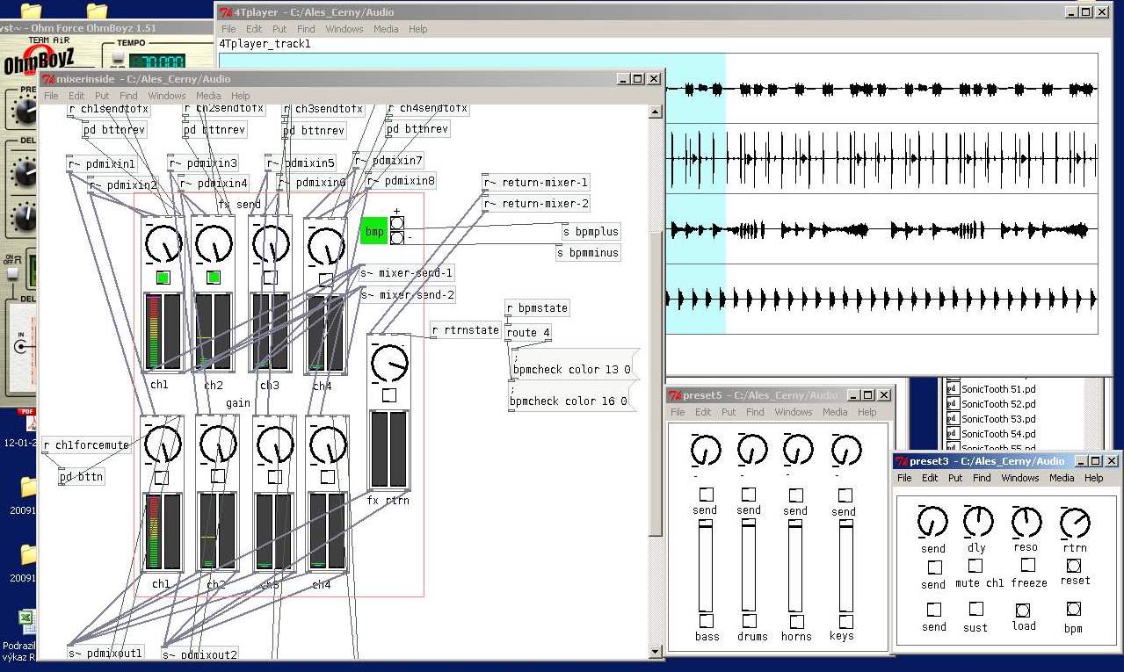
Task: Open the File menu in 4Tplayer window
Action: click(228, 29)
